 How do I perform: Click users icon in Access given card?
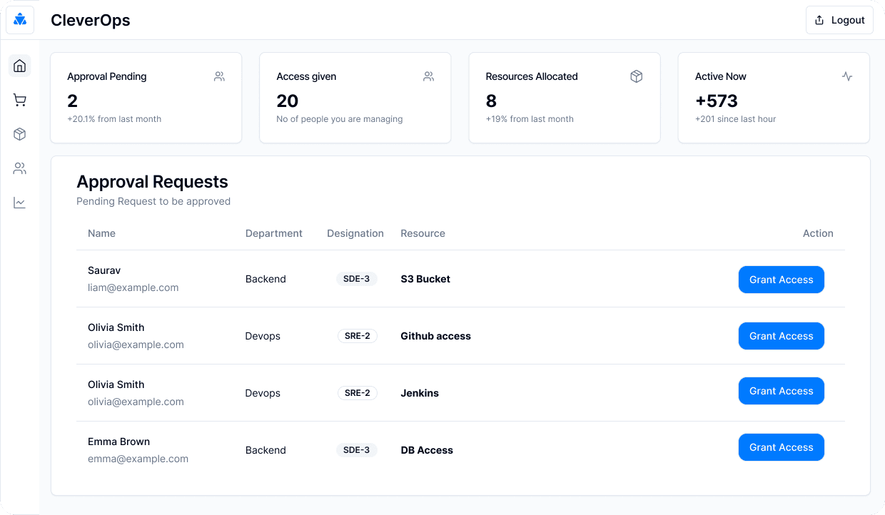click(x=428, y=76)
